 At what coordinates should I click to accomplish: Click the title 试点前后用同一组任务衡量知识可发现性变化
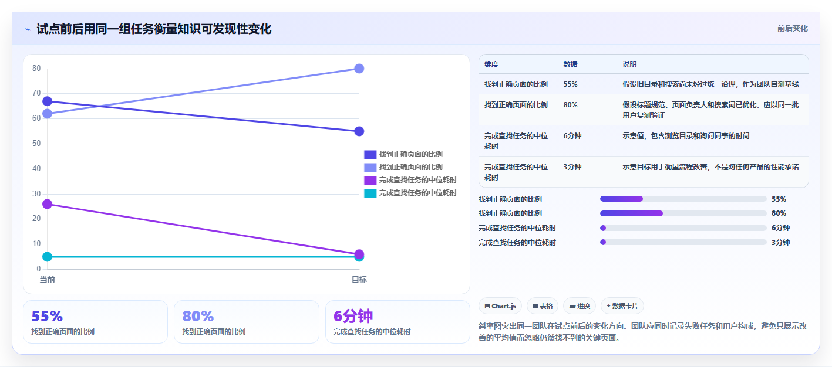[x=154, y=29]
